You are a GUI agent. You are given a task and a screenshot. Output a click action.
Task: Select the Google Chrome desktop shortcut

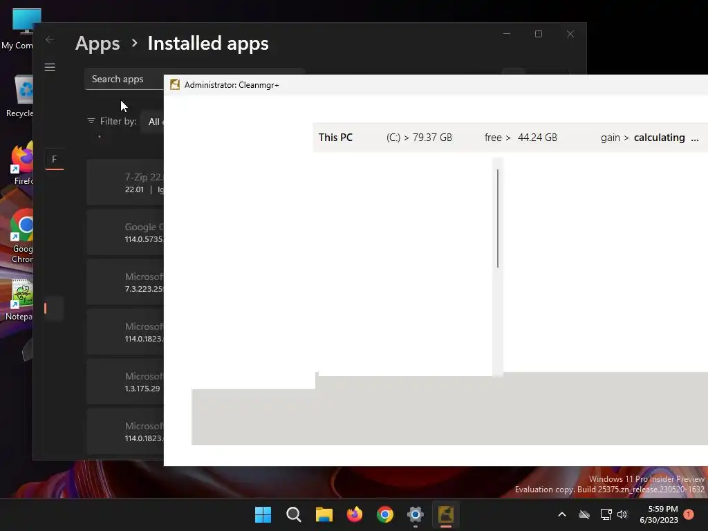[x=21, y=236]
